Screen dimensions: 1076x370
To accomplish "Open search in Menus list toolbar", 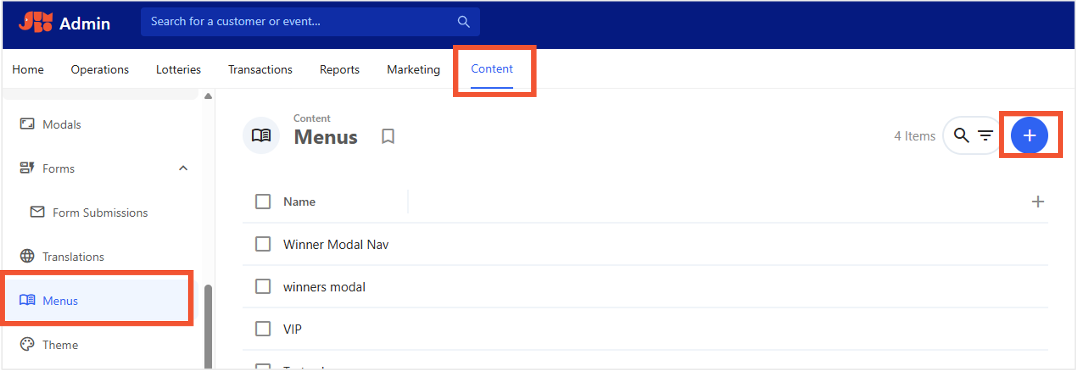I will point(961,135).
